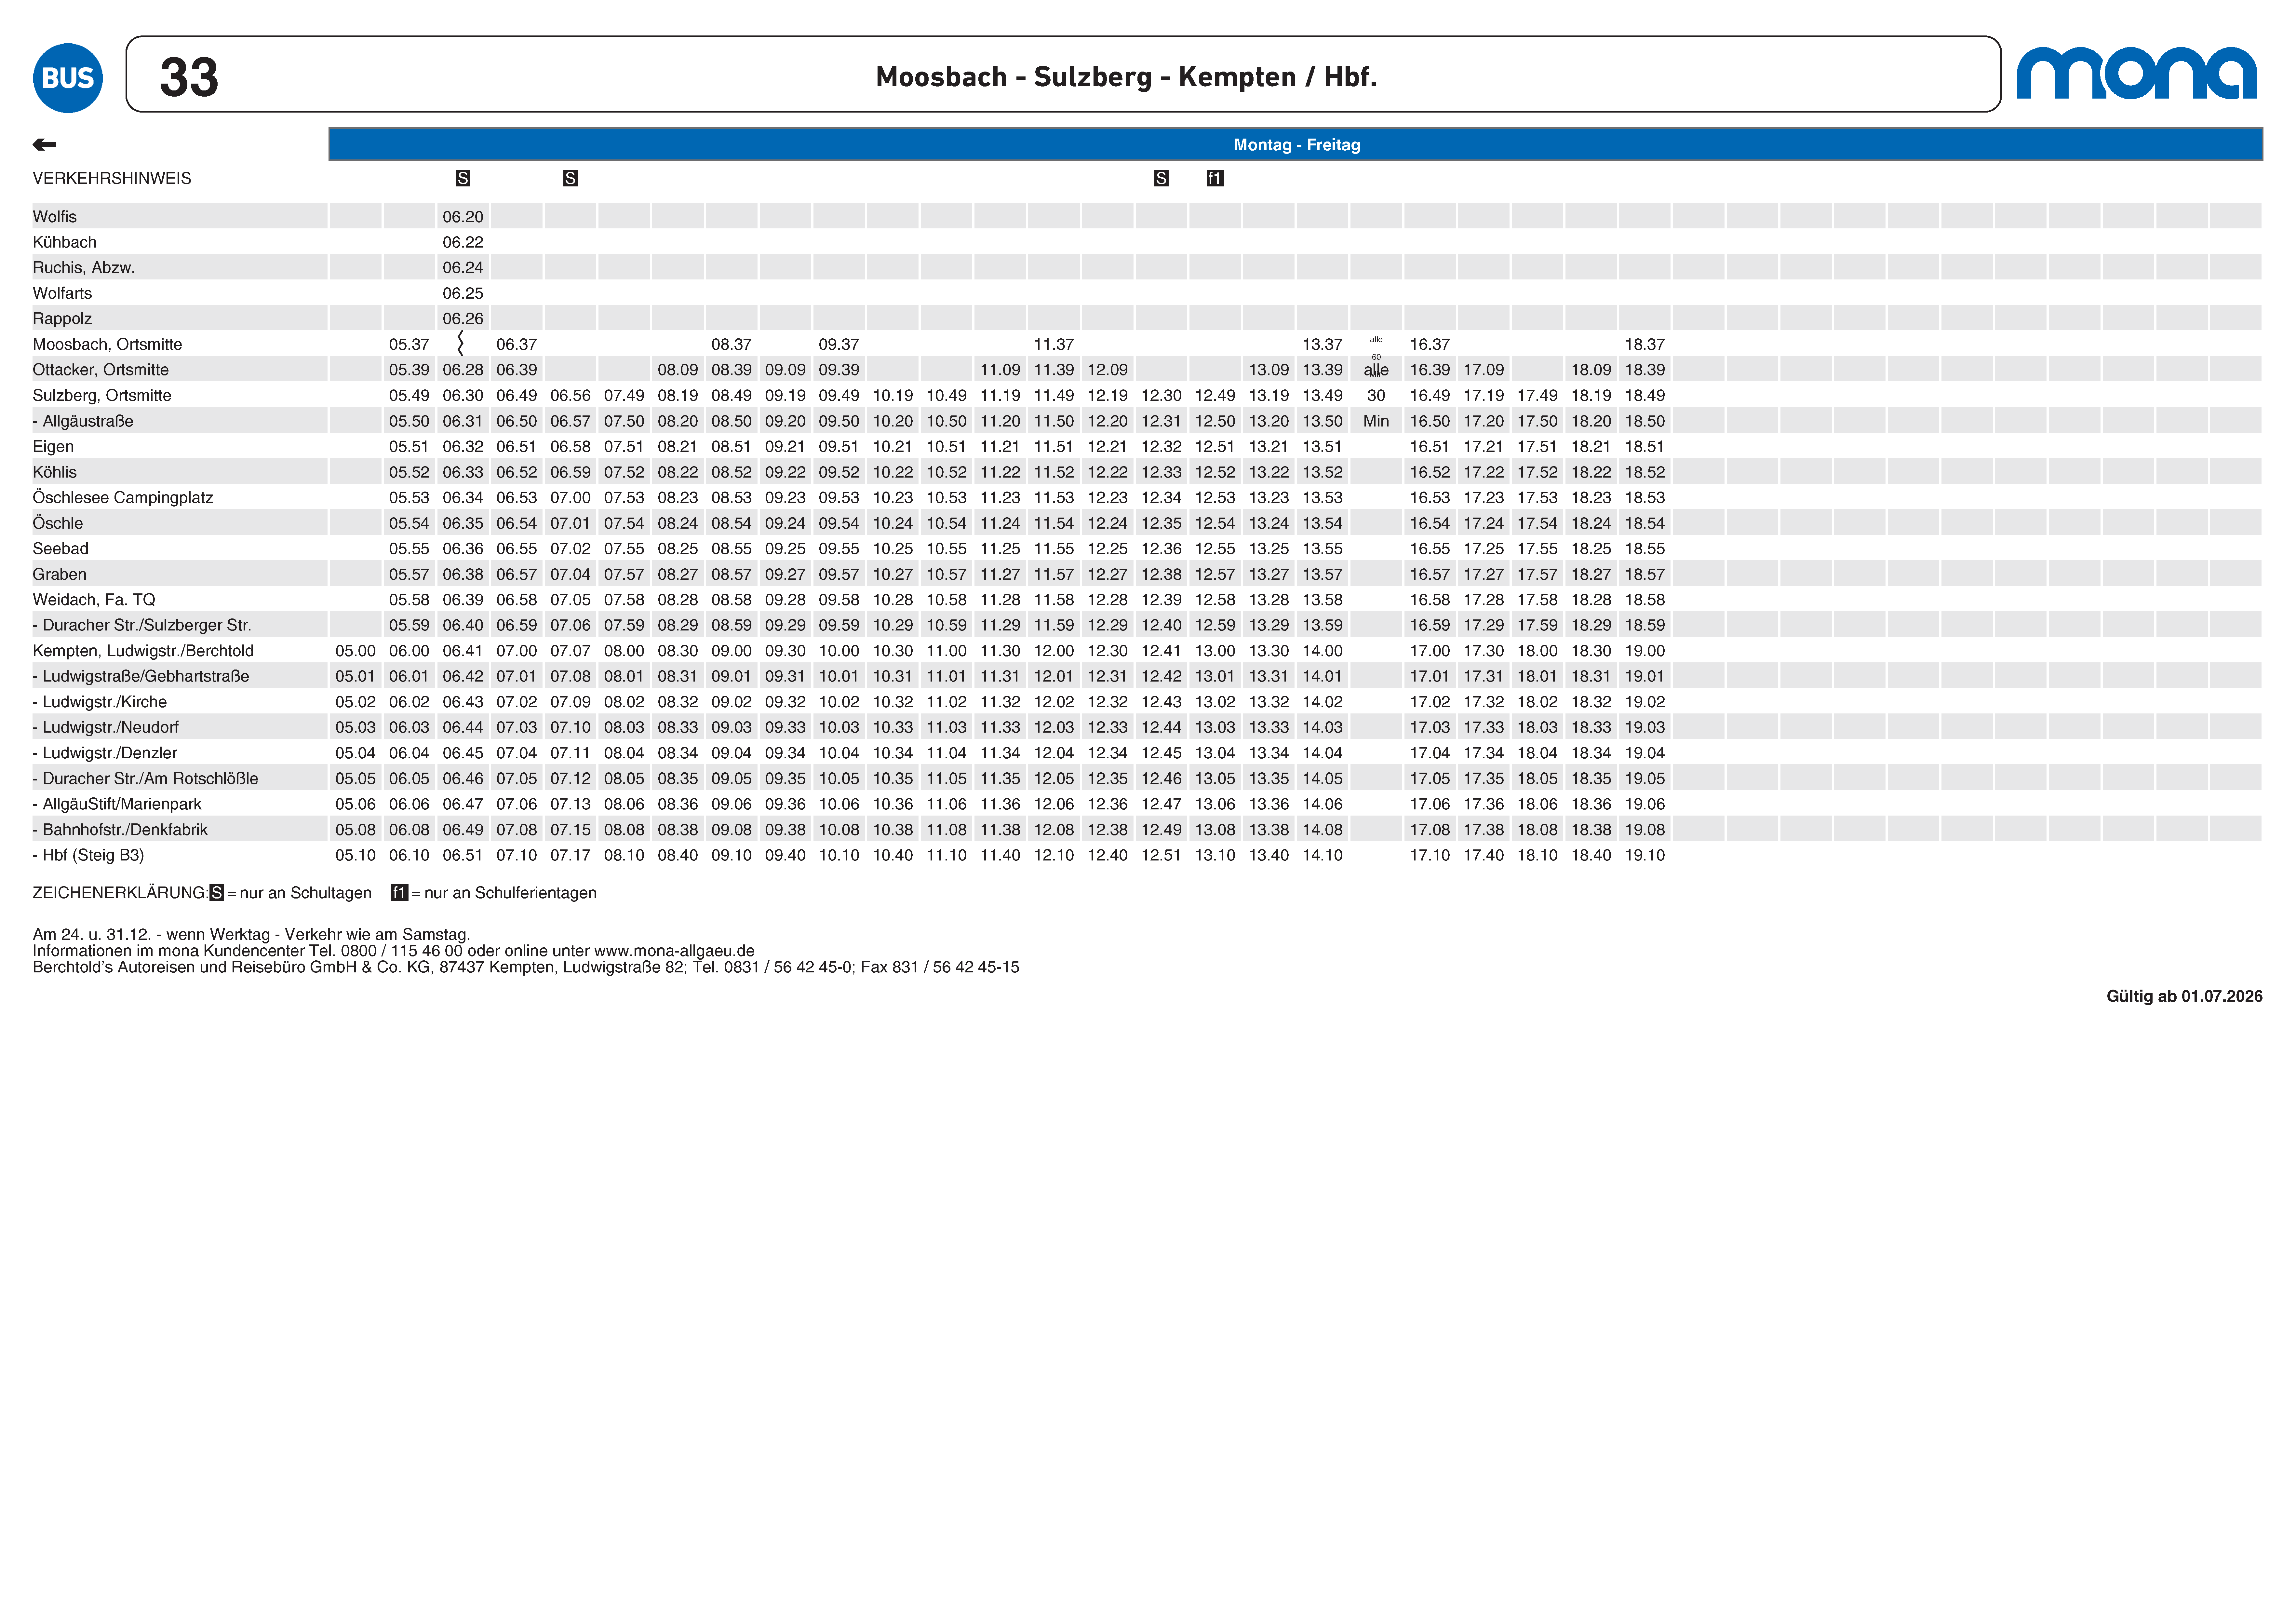Image resolution: width=2296 pixels, height=1624 pixels.
Task: Click the 19.10 arrival at Hbf (Steig B3)
Action: coord(1645,855)
